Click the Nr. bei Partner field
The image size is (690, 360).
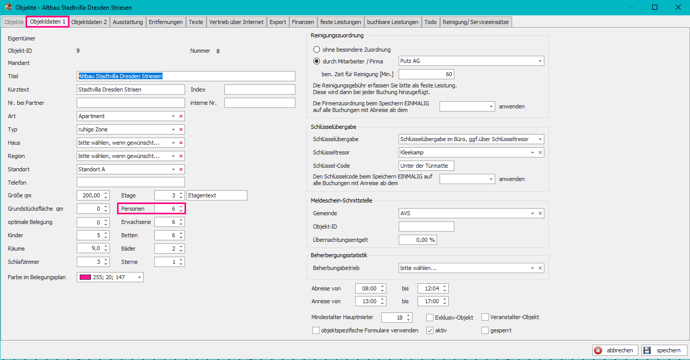(130, 103)
